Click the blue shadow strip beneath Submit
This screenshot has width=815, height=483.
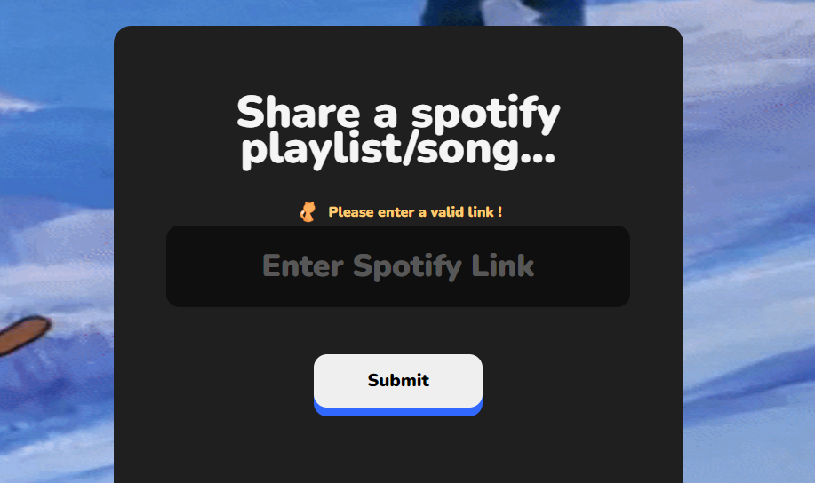point(398,411)
